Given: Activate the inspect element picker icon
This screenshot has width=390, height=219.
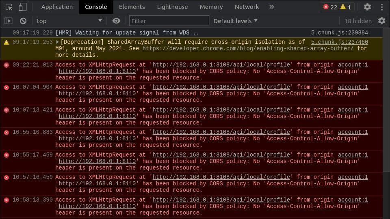Looking at the screenshot, I should tap(9, 7).
